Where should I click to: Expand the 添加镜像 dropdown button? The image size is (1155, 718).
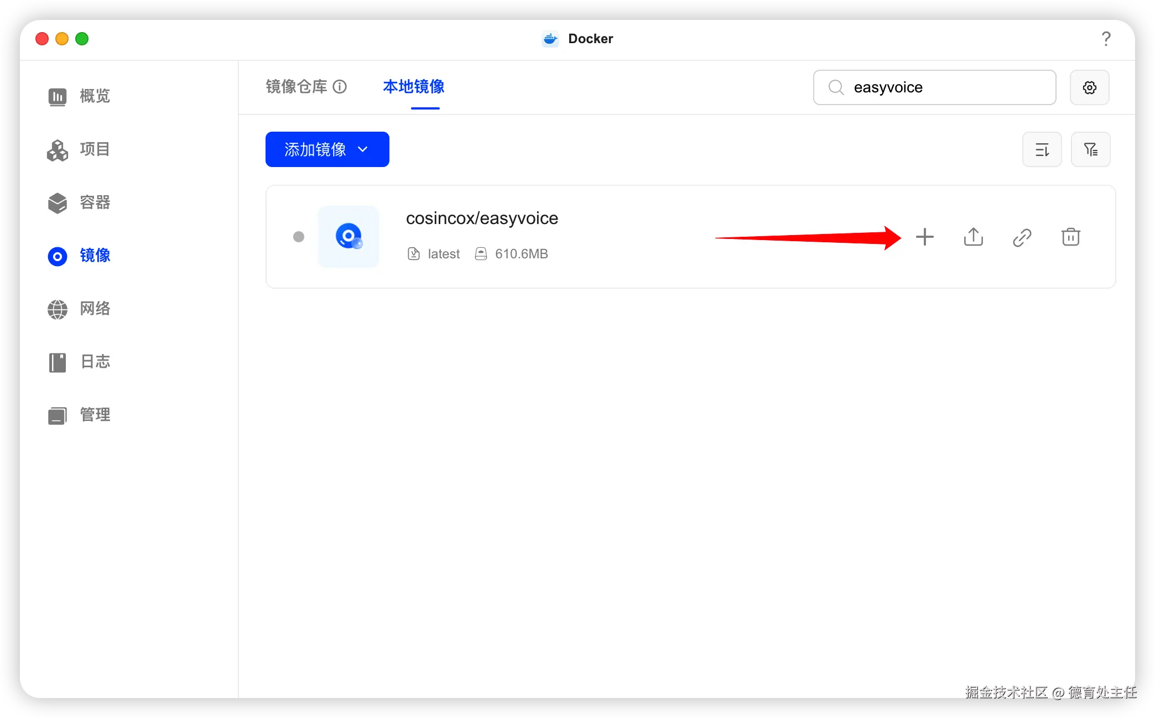(327, 149)
